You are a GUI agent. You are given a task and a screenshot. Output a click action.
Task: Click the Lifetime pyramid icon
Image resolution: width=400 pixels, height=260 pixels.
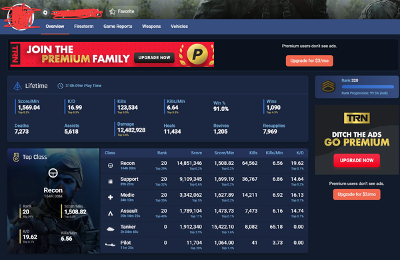pos(17,86)
